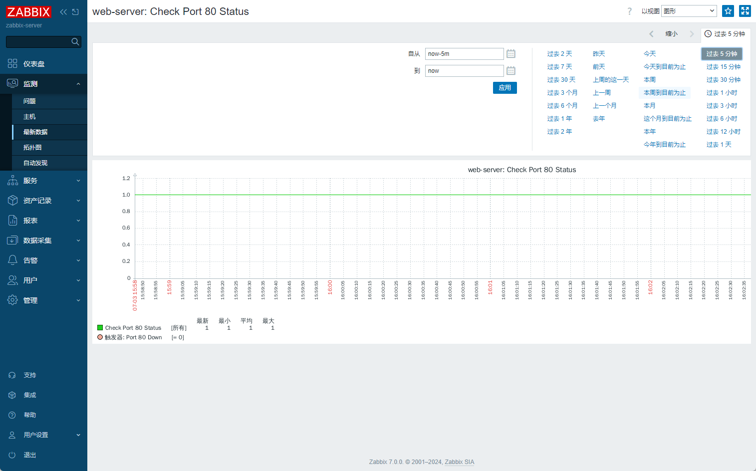This screenshot has width=756, height=471.
Task: Click the green line in the graph
Action: click(443, 195)
